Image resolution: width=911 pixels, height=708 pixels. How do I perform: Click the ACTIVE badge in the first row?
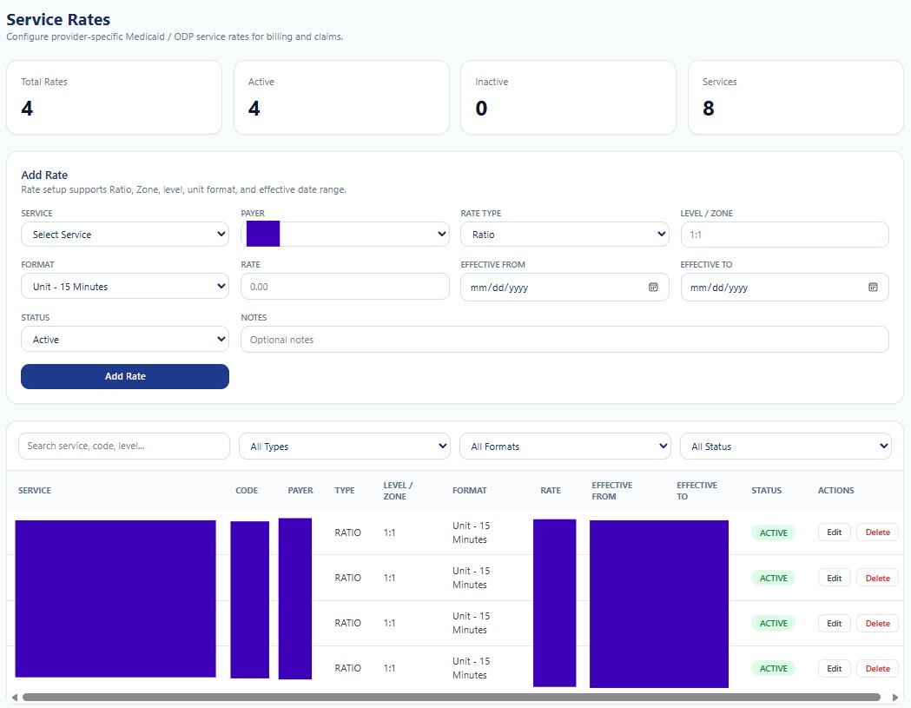click(x=773, y=533)
